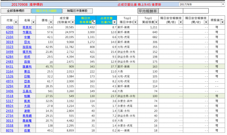This screenshot has height=135, width=227.
Task: Open the 名稱 column filter dropdown
Action: pyautogui.click(x=33, y=22)
